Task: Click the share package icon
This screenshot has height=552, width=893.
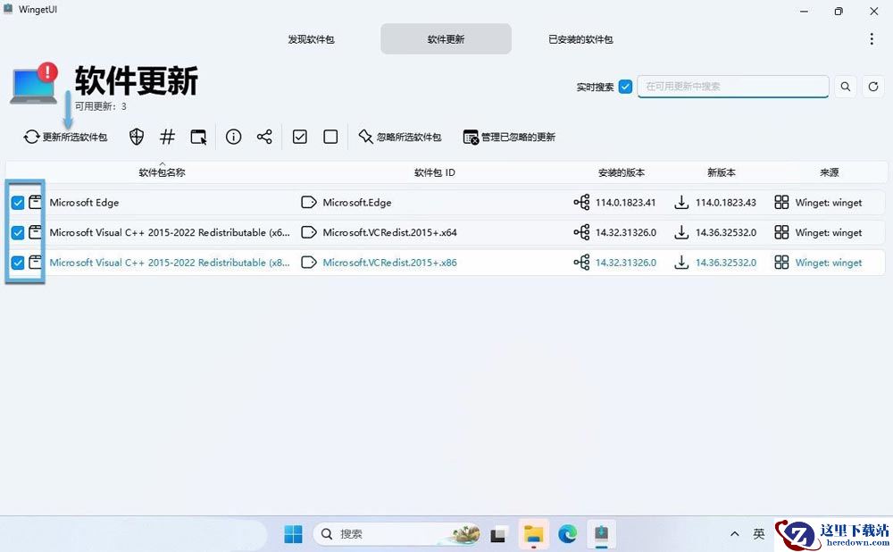Action: [264, 137]
